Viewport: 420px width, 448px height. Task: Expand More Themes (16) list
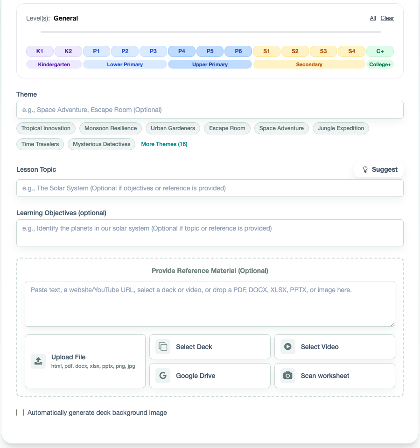tap(164, 144)
